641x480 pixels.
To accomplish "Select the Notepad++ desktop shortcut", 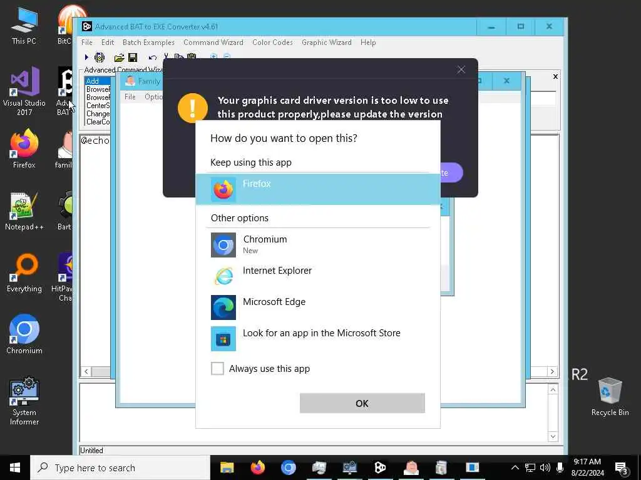I will coord(24,211).
